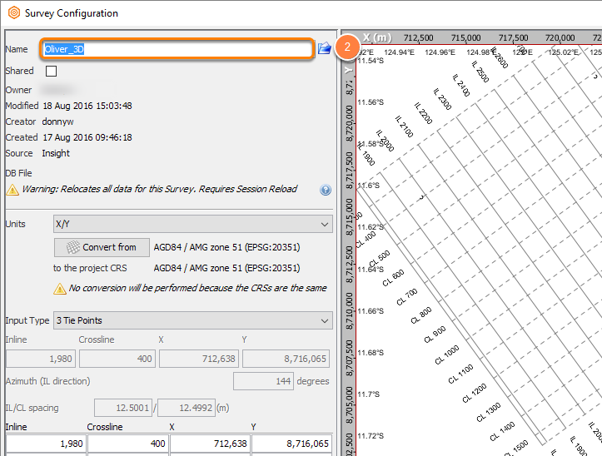Click the disabled Y field showing 8,716,065
Viewport: 602px width, 456px height.
286,359
